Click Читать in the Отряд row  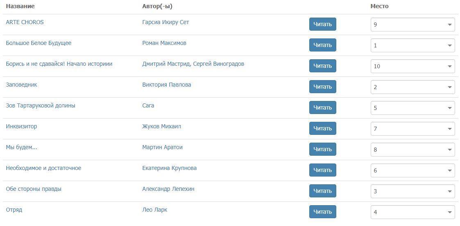tap(322, 212)
